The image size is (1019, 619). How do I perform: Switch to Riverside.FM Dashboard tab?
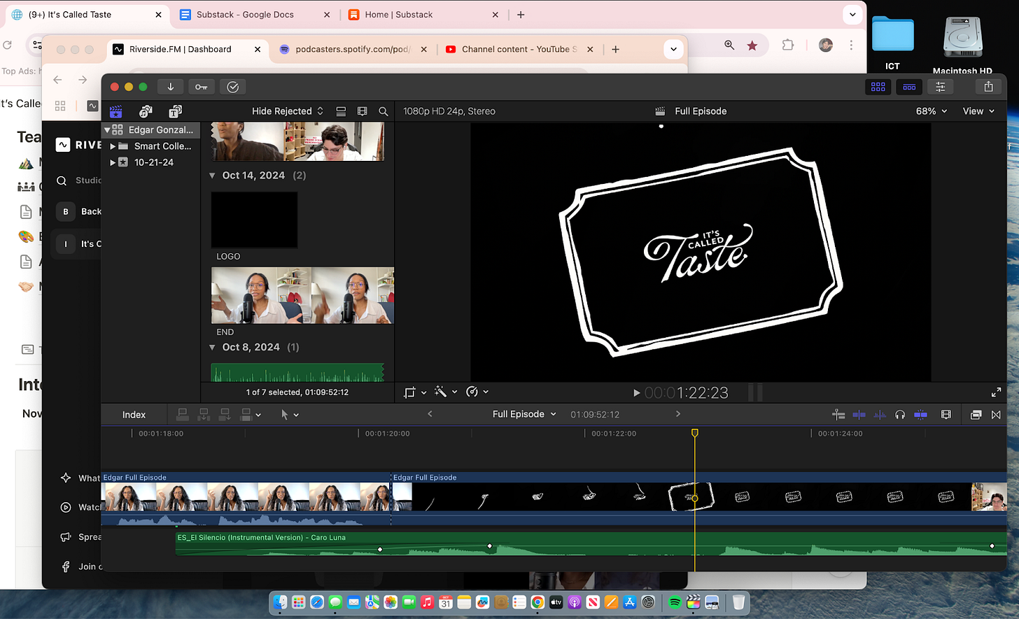(x=181, y=50)
